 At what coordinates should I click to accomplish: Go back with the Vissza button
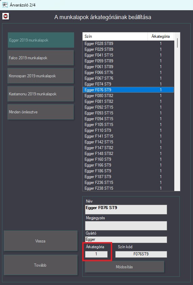(41, 241)
